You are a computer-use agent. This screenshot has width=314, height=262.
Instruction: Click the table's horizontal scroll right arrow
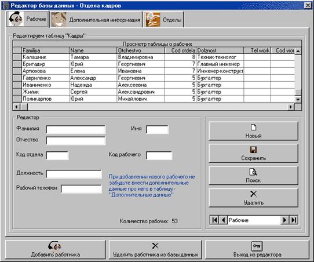[291, 107]
